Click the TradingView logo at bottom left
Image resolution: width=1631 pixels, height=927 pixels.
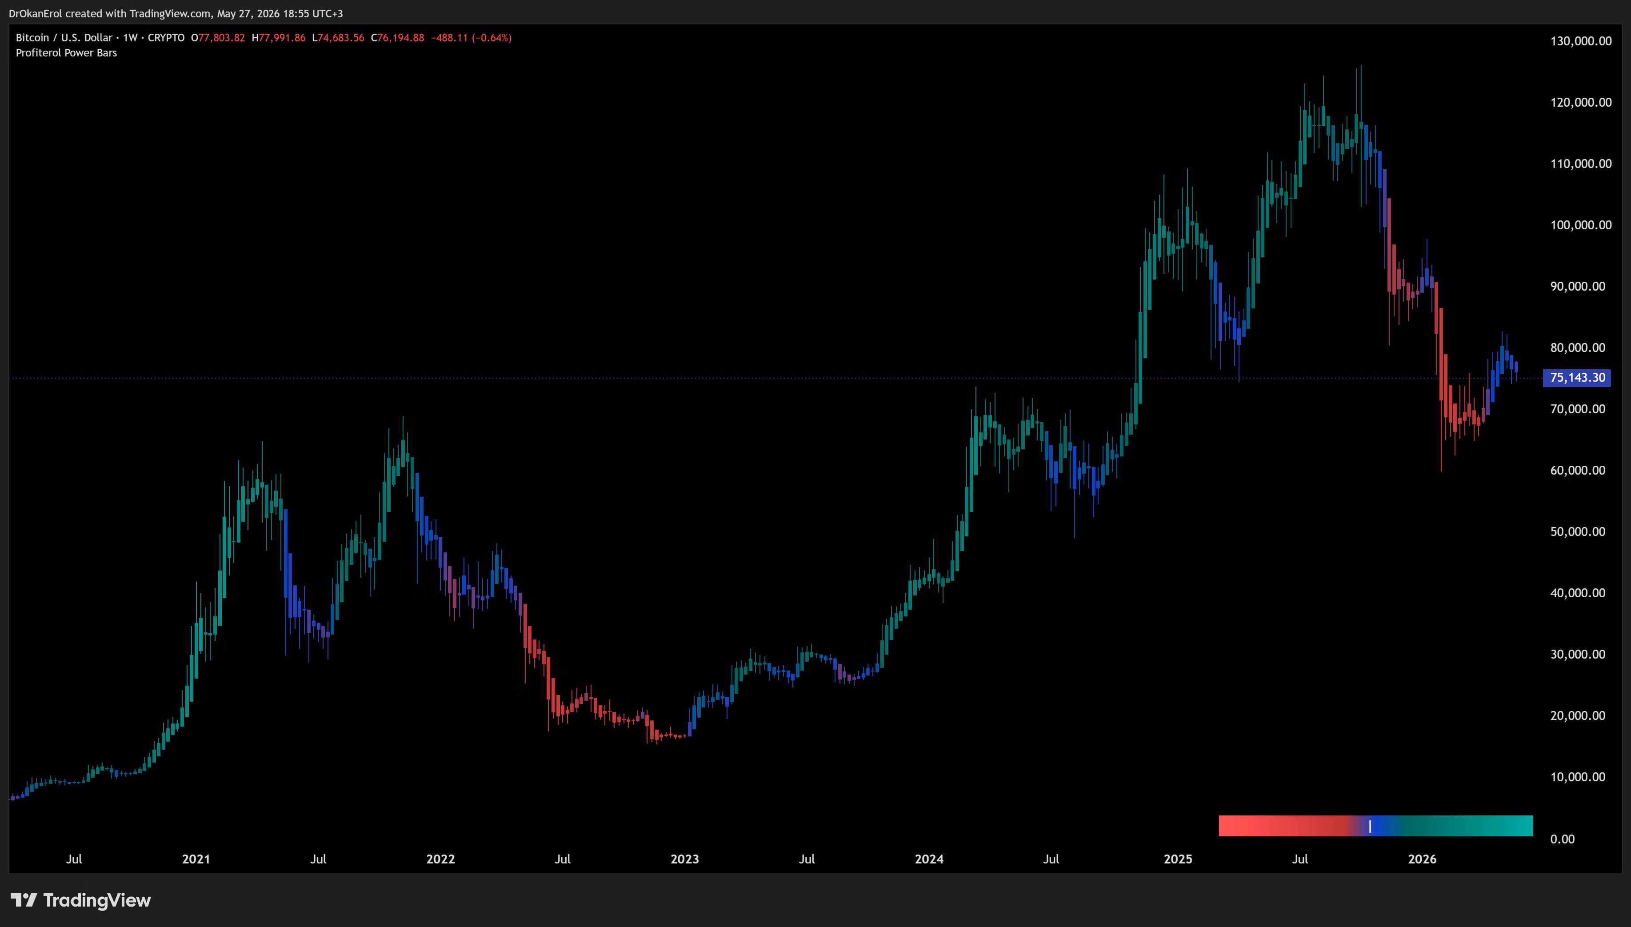click(81, 899)
